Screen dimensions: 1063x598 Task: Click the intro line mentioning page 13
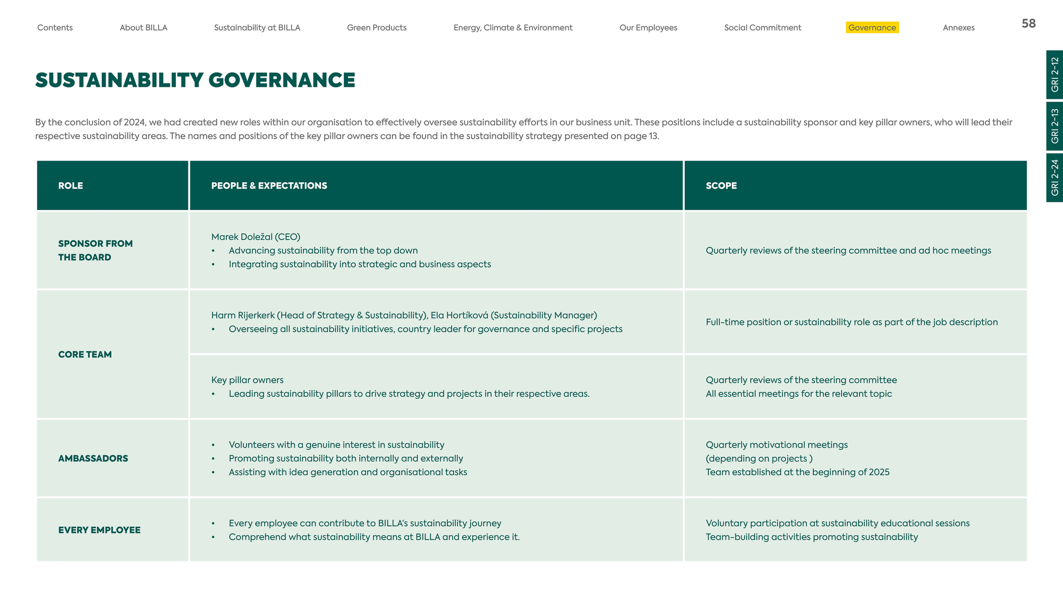pyautogui.click(x=347, y=136)
